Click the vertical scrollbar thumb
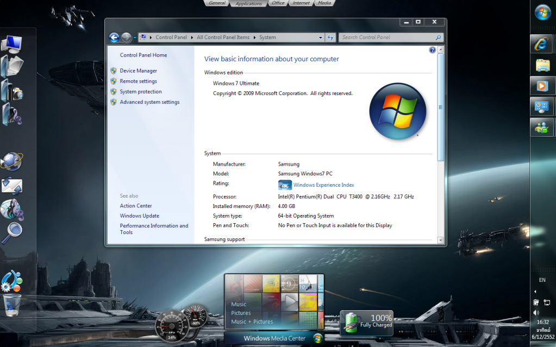 coord(440,107)
